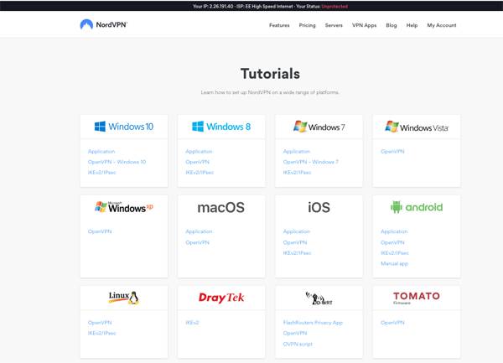Open iOS IKEv2/IPsec tutorial
Viewport: 503px width, 363px height.
coord(297,253)
